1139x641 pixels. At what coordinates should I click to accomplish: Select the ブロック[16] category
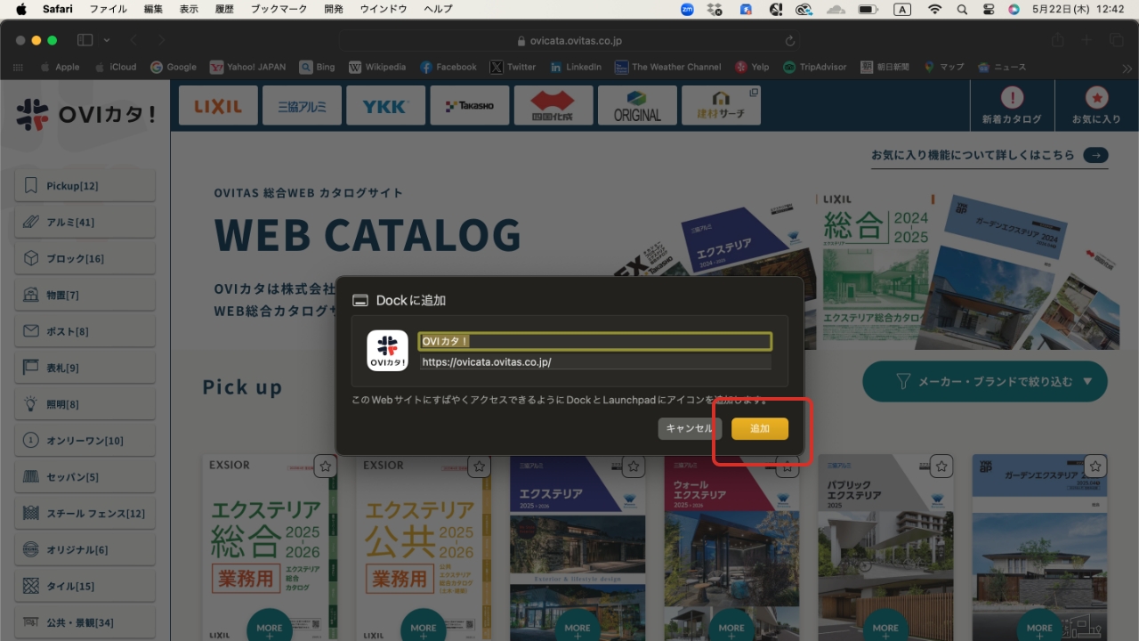coord(85,258)
